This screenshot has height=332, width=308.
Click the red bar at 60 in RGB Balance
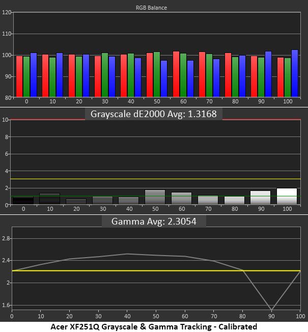click(x=176, y=74)
